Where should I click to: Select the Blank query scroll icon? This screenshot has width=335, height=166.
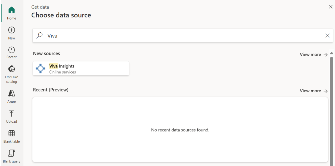11,153
